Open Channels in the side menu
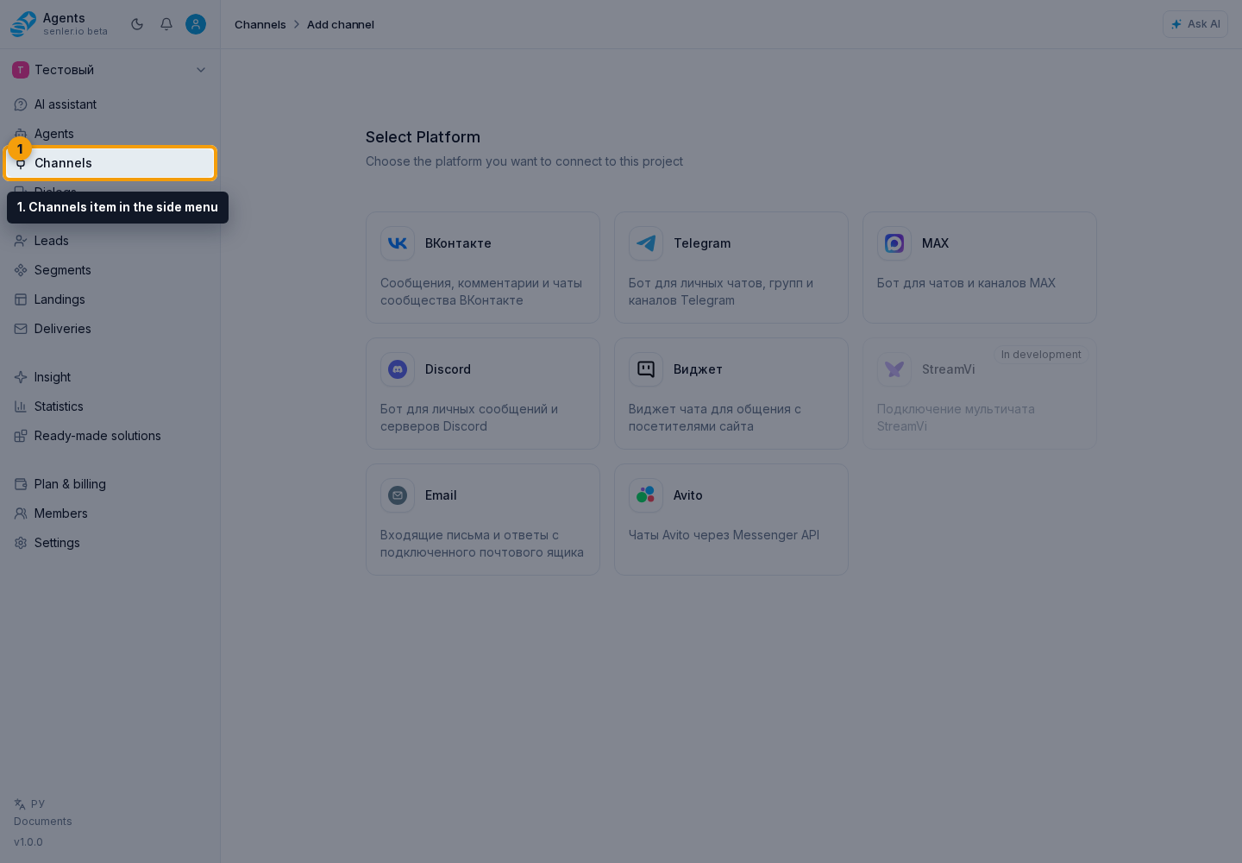Image resolution: width=1242 pixels, height=863 pixels. click(x=110, y=163)
